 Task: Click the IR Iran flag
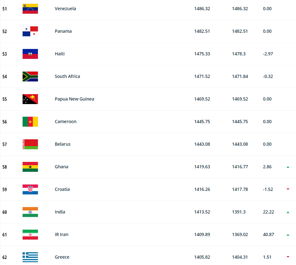click(x=30, y=234)
